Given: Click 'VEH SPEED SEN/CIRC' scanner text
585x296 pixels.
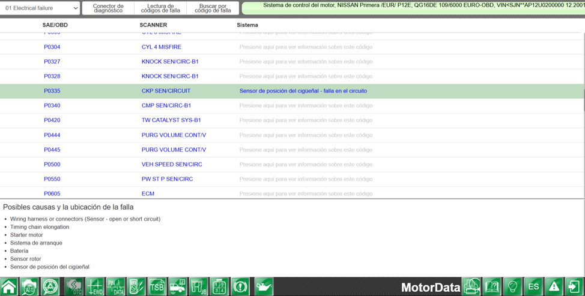Looking at the screenshot, I should pos(172,164).
